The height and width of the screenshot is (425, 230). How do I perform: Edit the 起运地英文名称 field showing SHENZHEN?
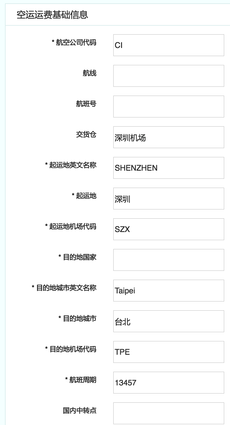(168, 168)
